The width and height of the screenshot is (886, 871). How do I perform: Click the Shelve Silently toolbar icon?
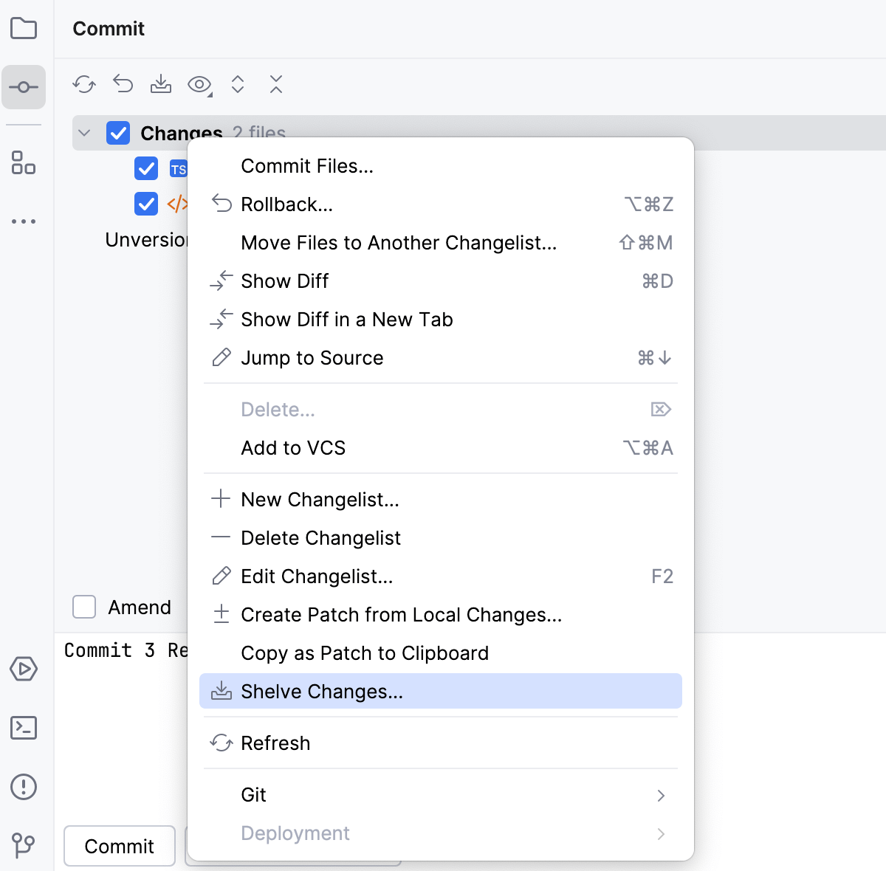(x=161, y=84)
